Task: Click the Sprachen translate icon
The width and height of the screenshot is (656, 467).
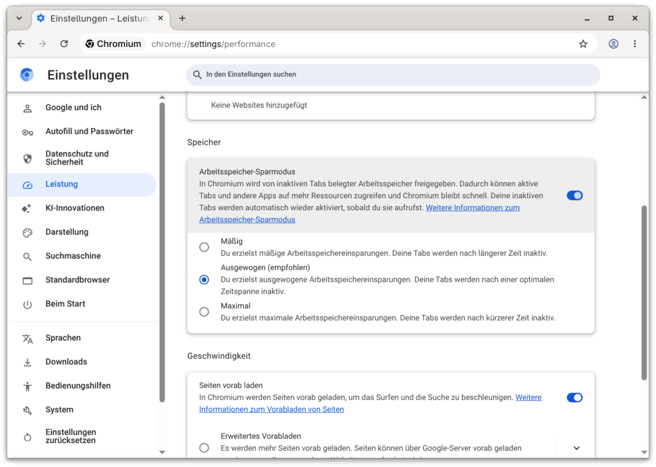Action: click(x=27, y=339)
